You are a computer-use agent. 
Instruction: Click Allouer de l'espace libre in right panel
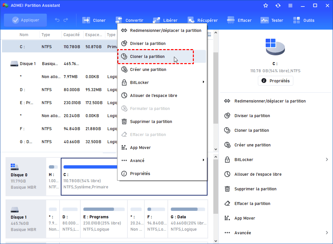coord(258,174)
